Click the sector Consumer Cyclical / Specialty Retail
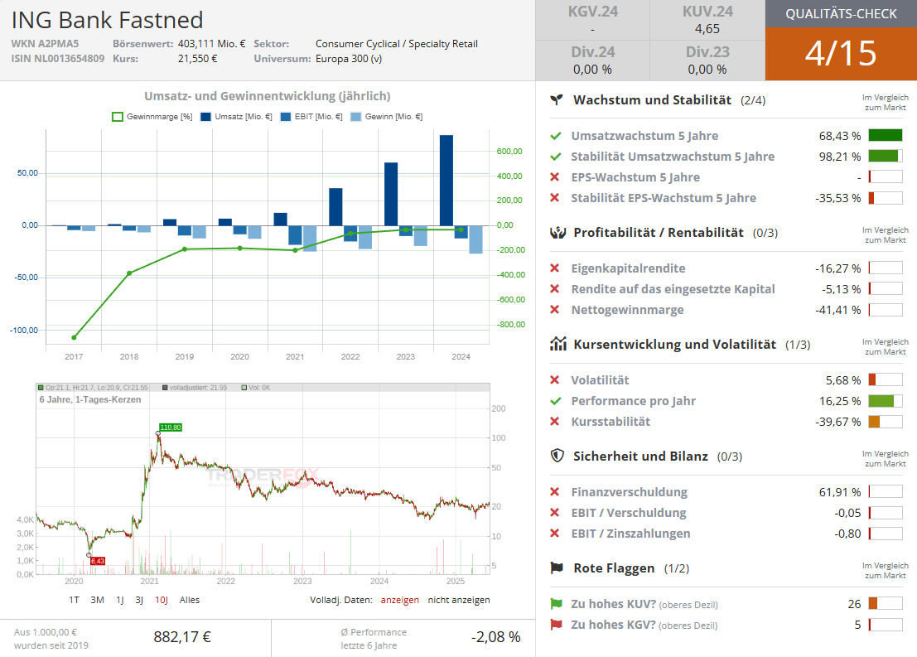The width and height of the screenshot is (917, 657). [x=397, y=43]
